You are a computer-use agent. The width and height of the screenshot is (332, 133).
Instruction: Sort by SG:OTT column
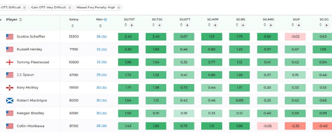(181, 25)
